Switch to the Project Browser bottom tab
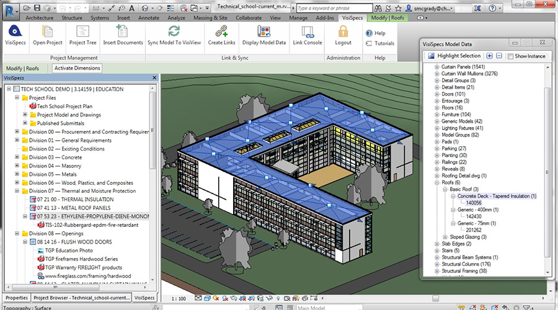 pyautogui.click(x=81, y=298)
